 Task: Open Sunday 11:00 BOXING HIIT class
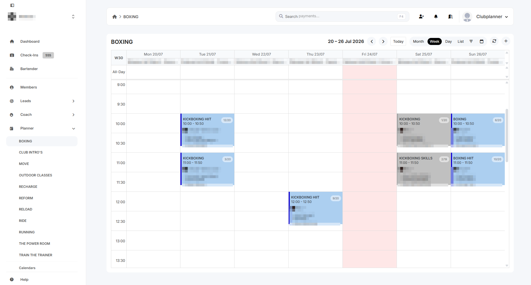(478, 169)
